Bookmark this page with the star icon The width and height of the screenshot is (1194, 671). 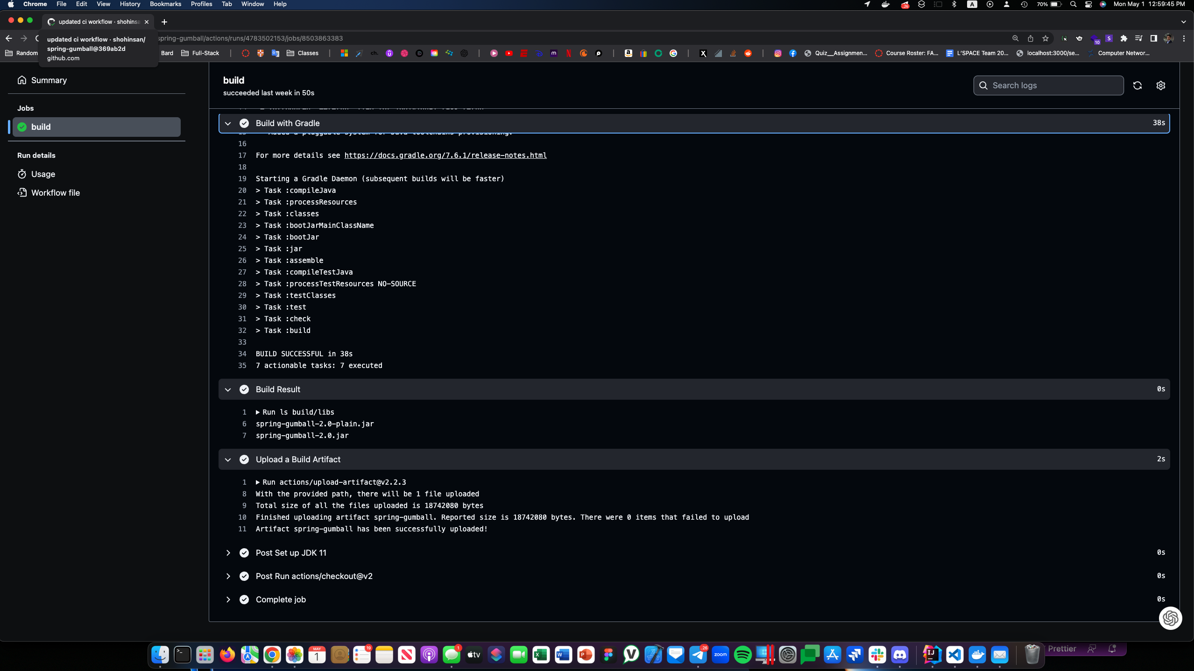tap(1046, 38)
